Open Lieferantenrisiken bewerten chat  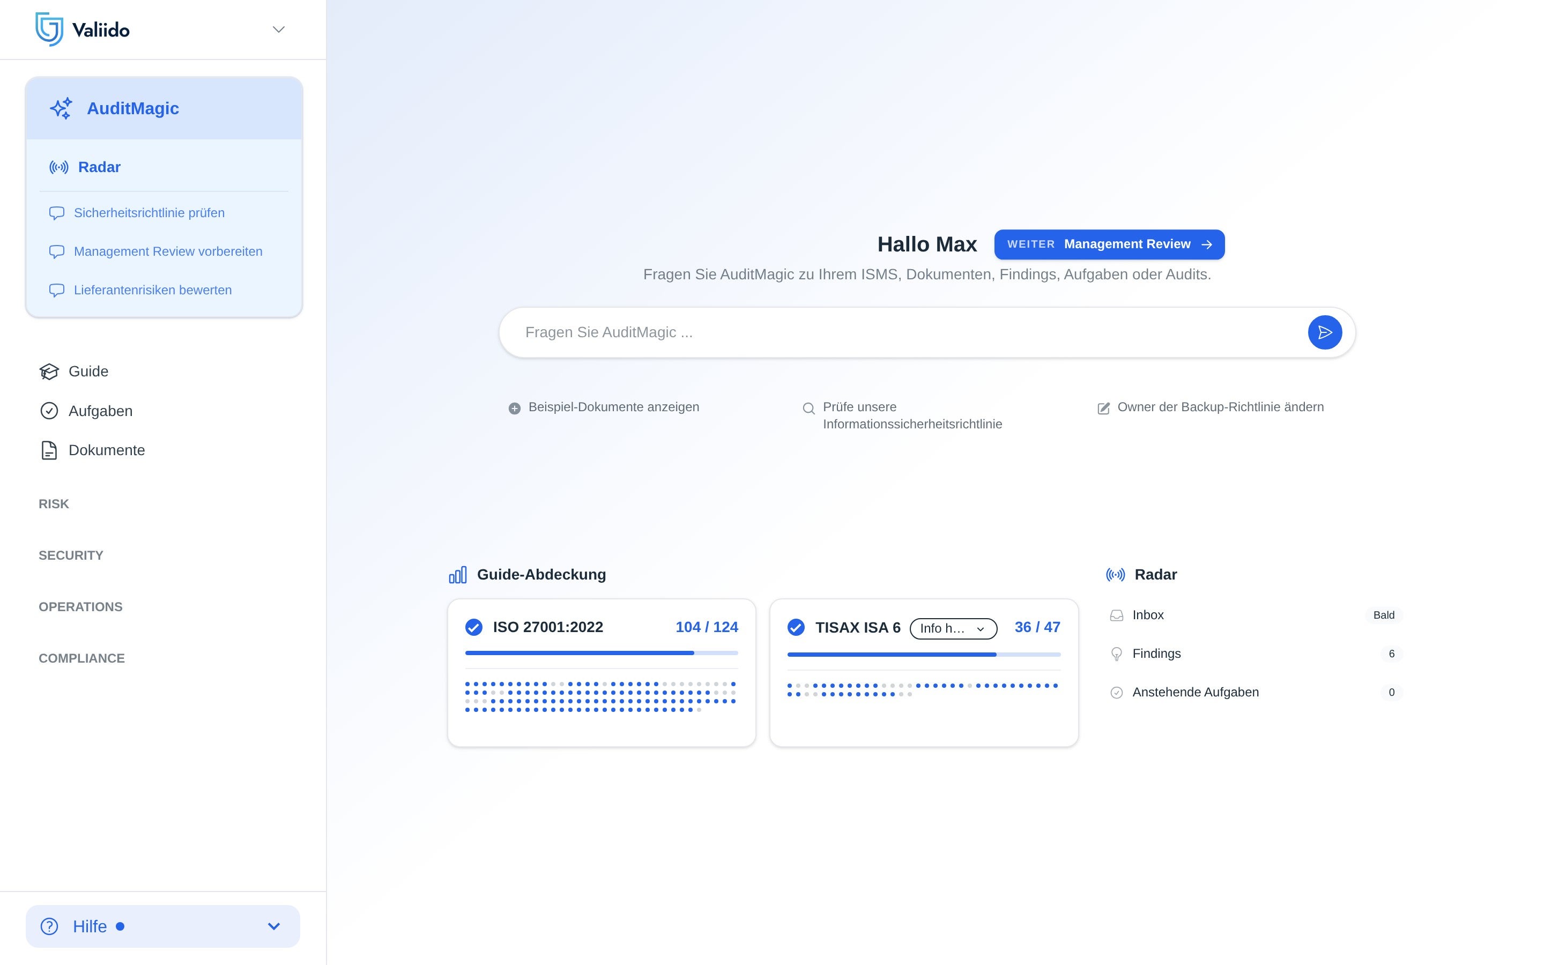tap(152, 289)
